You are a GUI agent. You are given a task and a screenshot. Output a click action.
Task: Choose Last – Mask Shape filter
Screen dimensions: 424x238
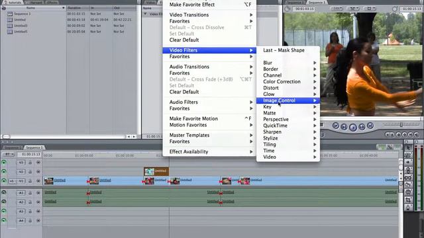tap(288, 50)
